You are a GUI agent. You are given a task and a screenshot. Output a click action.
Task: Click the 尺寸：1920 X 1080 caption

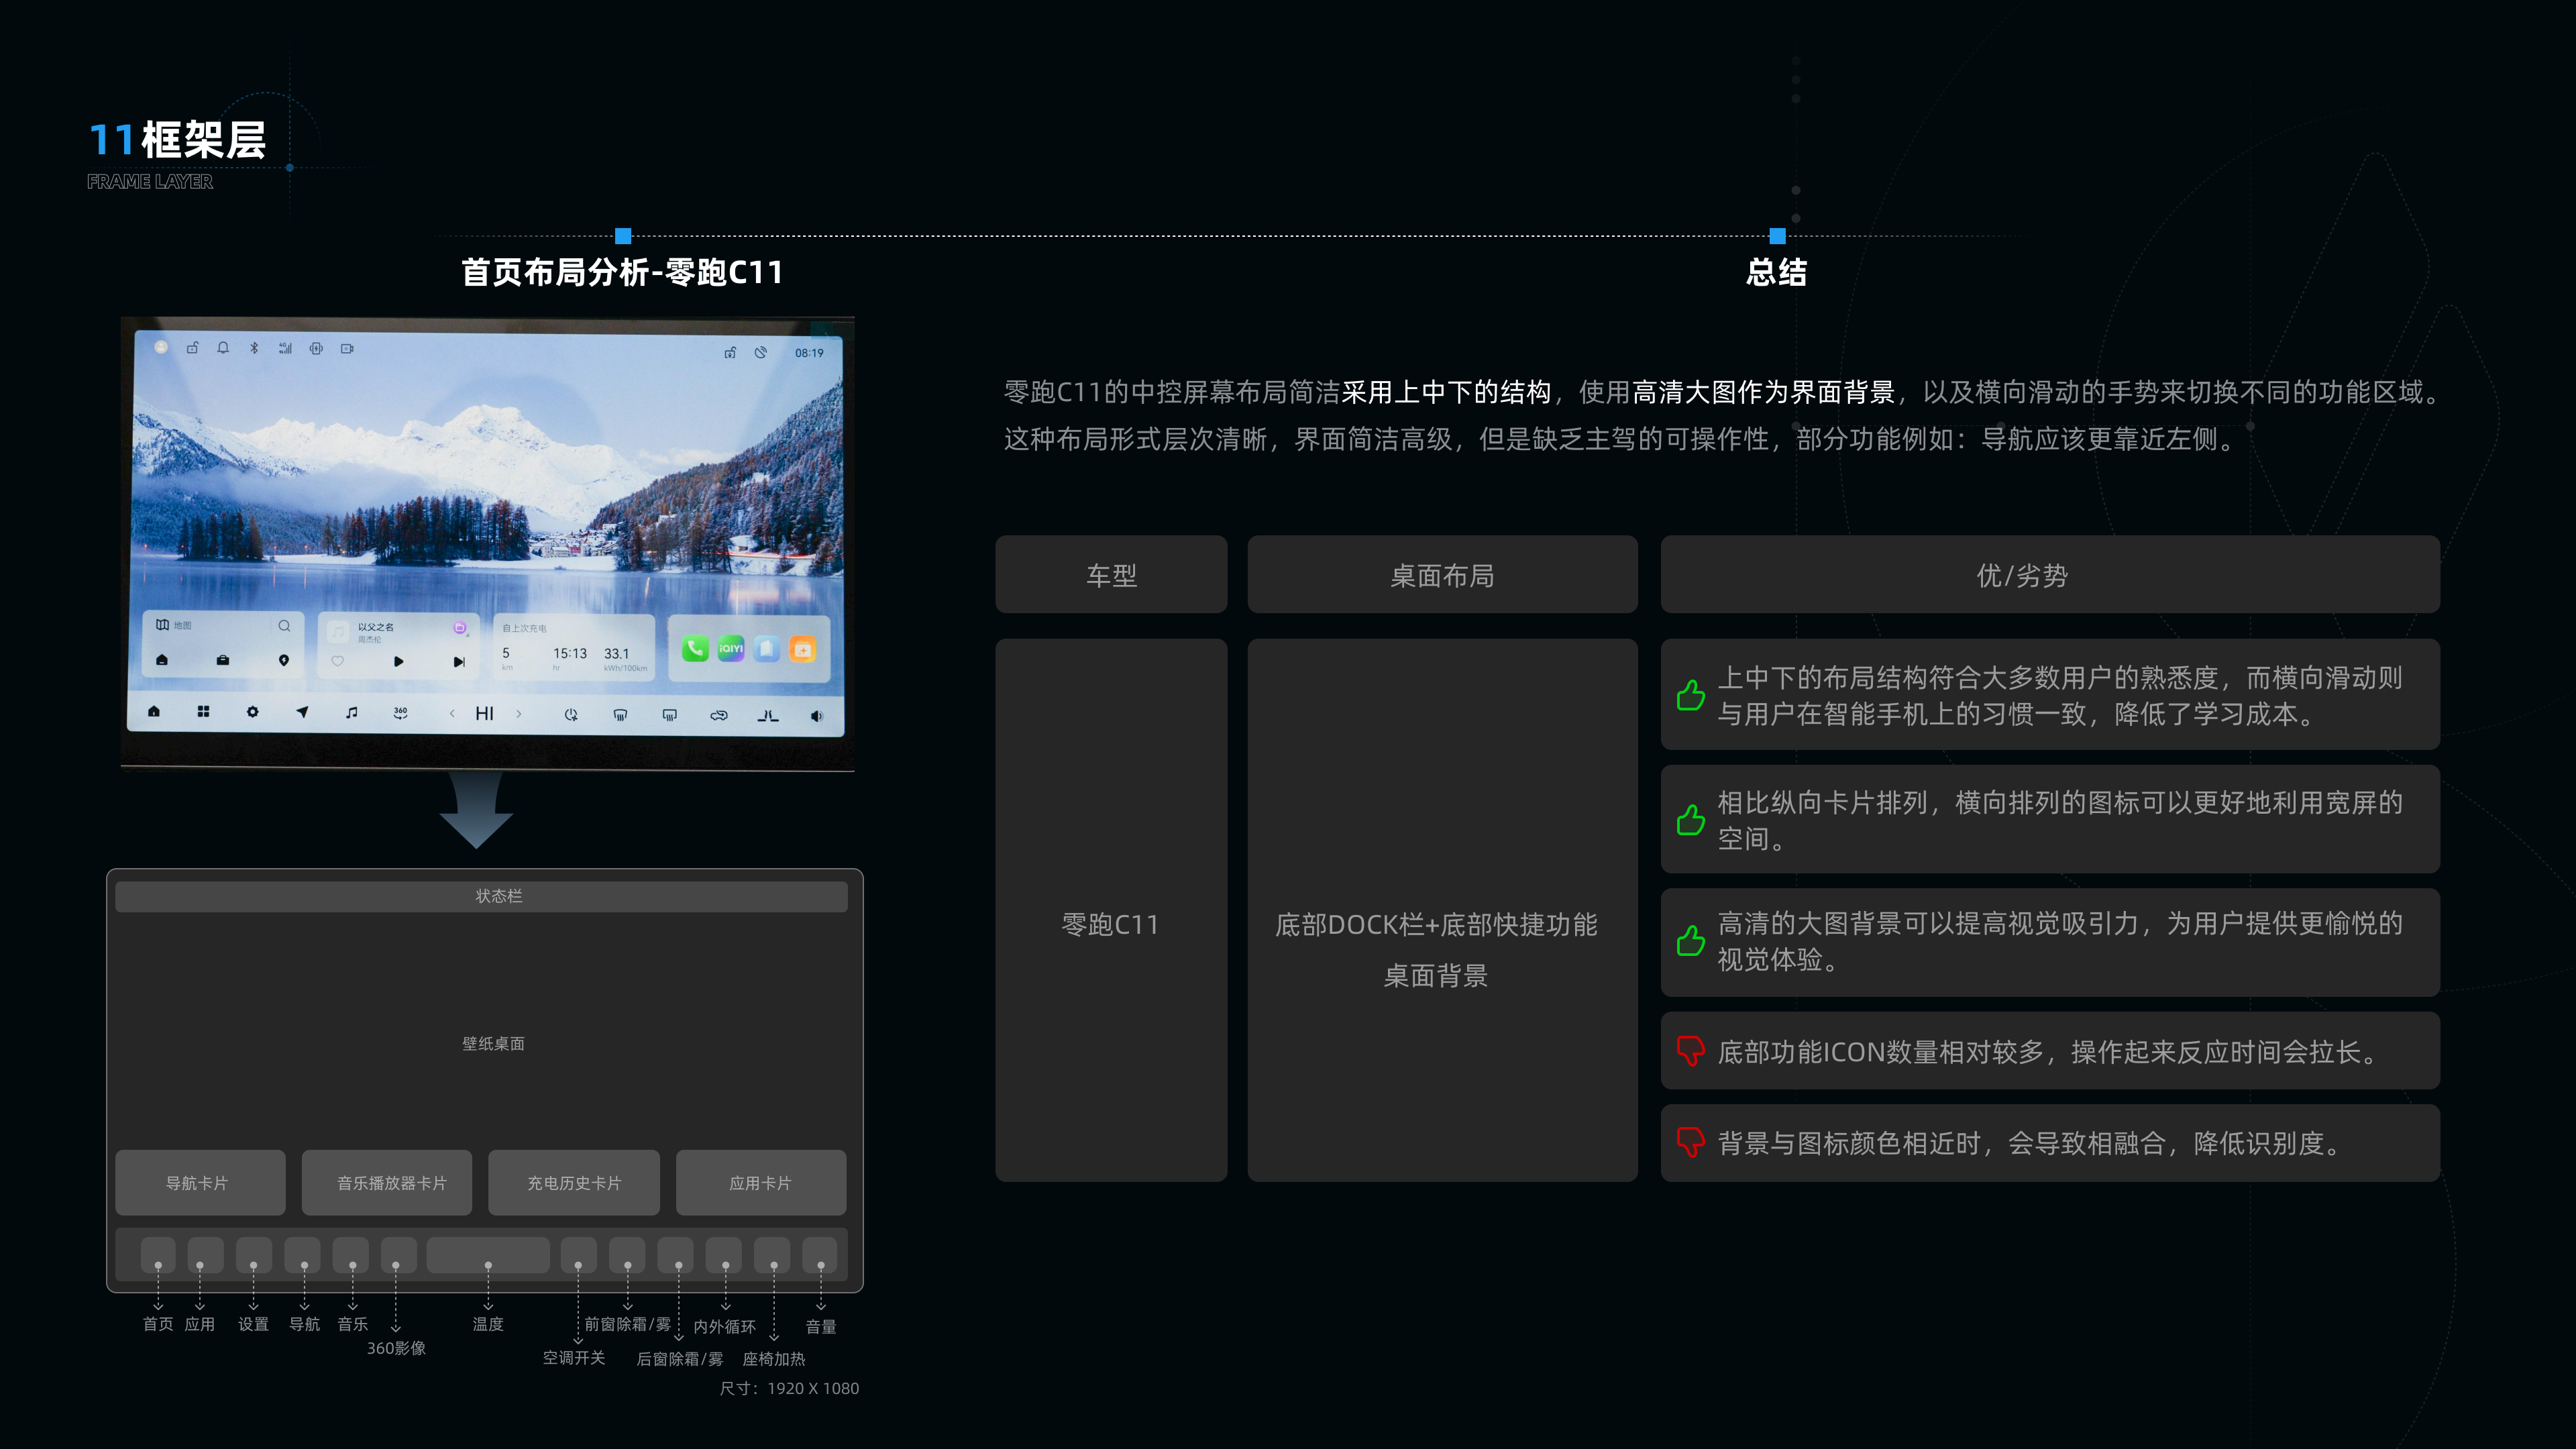[789, 1388]
